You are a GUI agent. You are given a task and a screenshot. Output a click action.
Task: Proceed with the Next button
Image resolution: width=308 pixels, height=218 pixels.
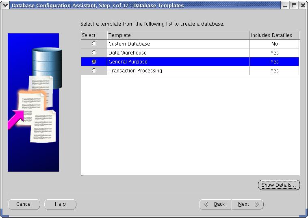pos(247,204)
